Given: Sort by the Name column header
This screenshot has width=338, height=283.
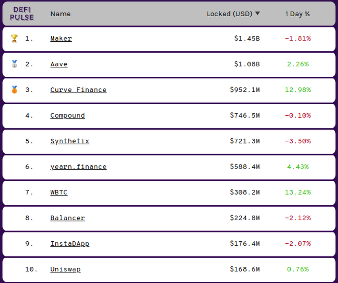Looking at the screenshot, I should tap(60, 14).
